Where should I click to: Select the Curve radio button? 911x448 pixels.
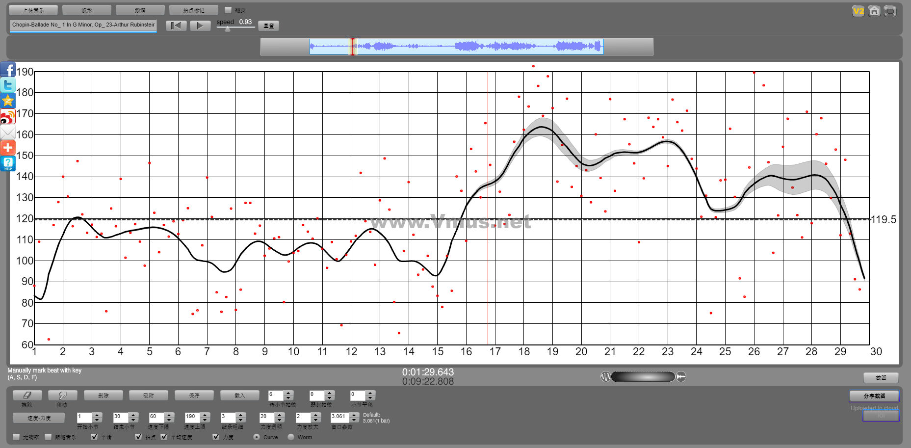click(257, 437)
